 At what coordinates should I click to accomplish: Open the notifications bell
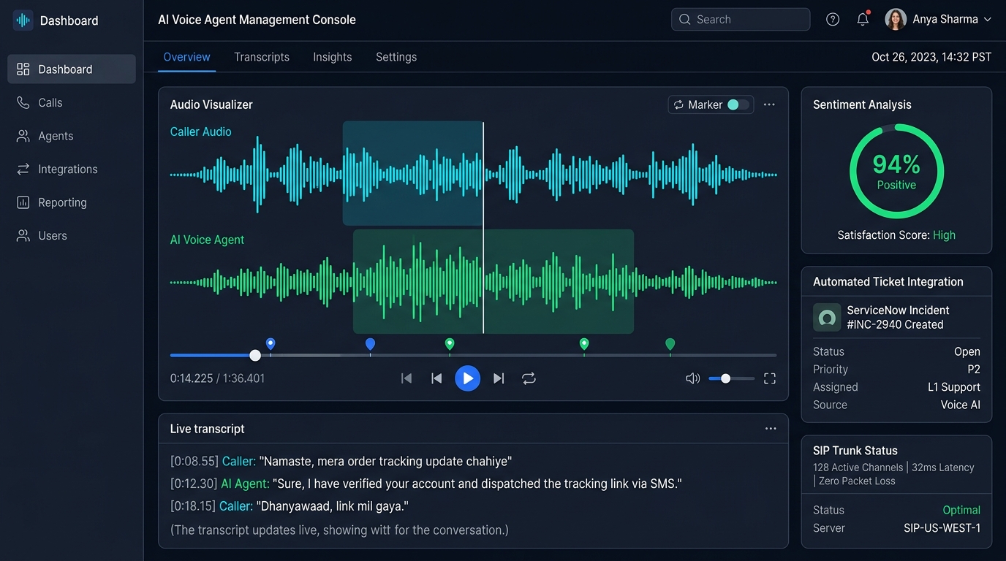tap(863, 20)
